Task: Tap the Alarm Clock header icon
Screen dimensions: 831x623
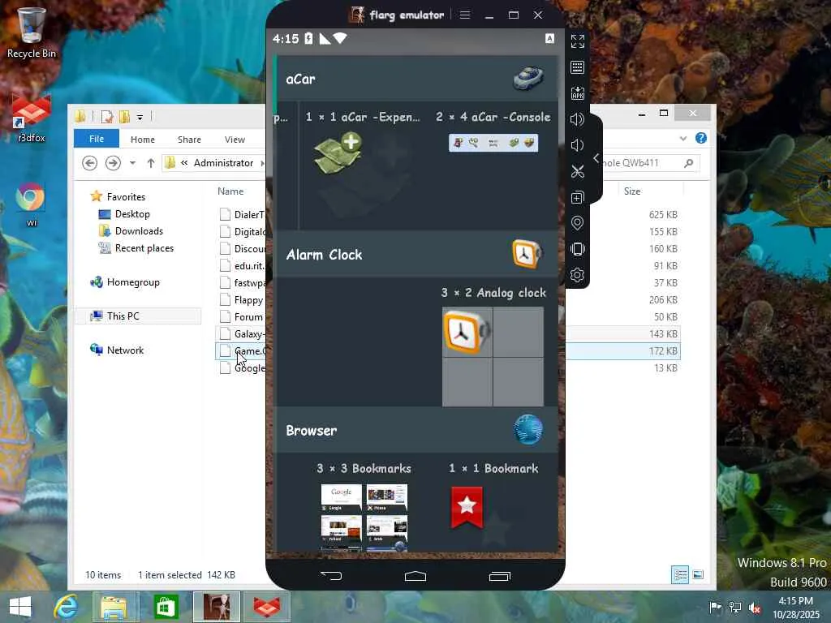Action: [527, 254]
